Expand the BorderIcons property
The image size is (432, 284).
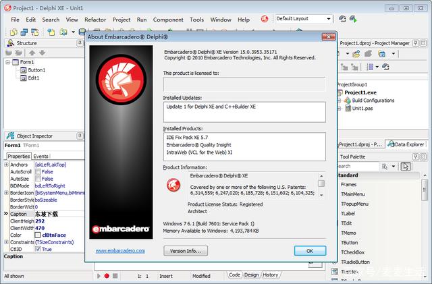6,193
